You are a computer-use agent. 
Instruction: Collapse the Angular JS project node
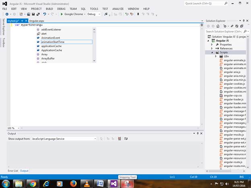point(208,41)
